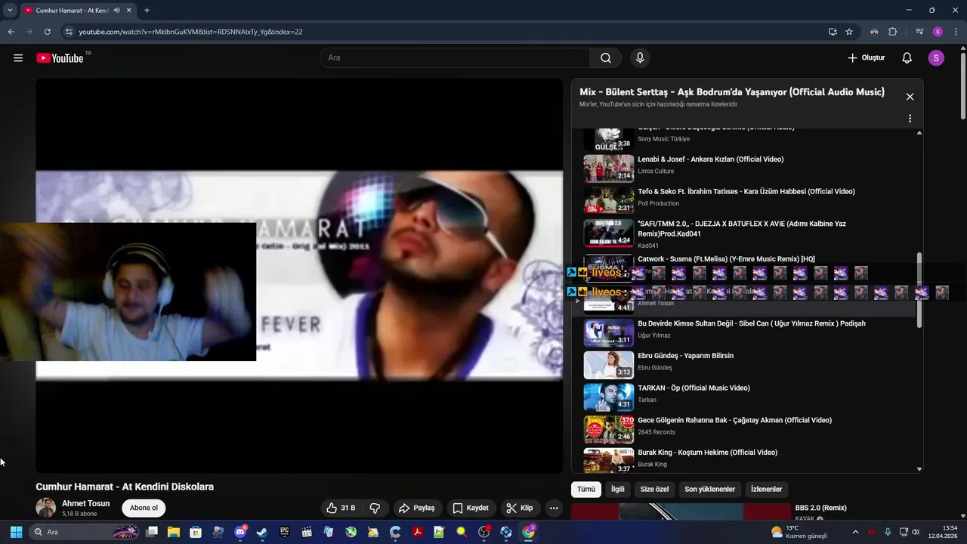Close the Mix playlist panel
This screenshot has width=967, height=544.
tap(910, 97)
